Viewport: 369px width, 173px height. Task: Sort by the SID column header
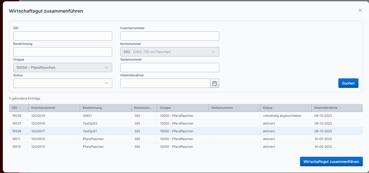15,108
